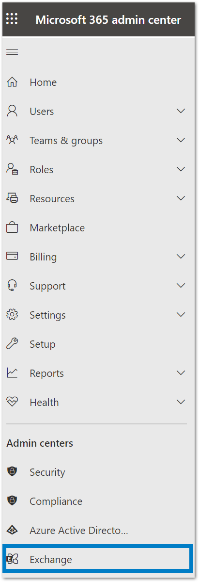The width and height of the screenshot is (199, 582).
Task: Click the Compliance shield icon
Action: [12, 501]
